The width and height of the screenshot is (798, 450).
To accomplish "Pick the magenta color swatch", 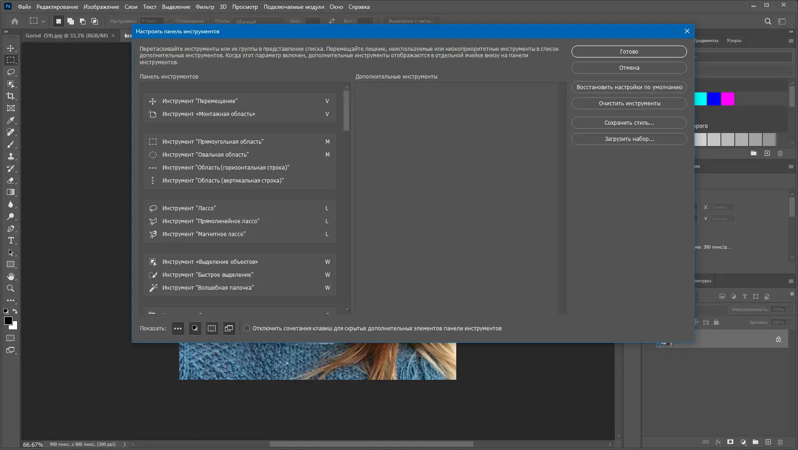I will pos(727,99).
